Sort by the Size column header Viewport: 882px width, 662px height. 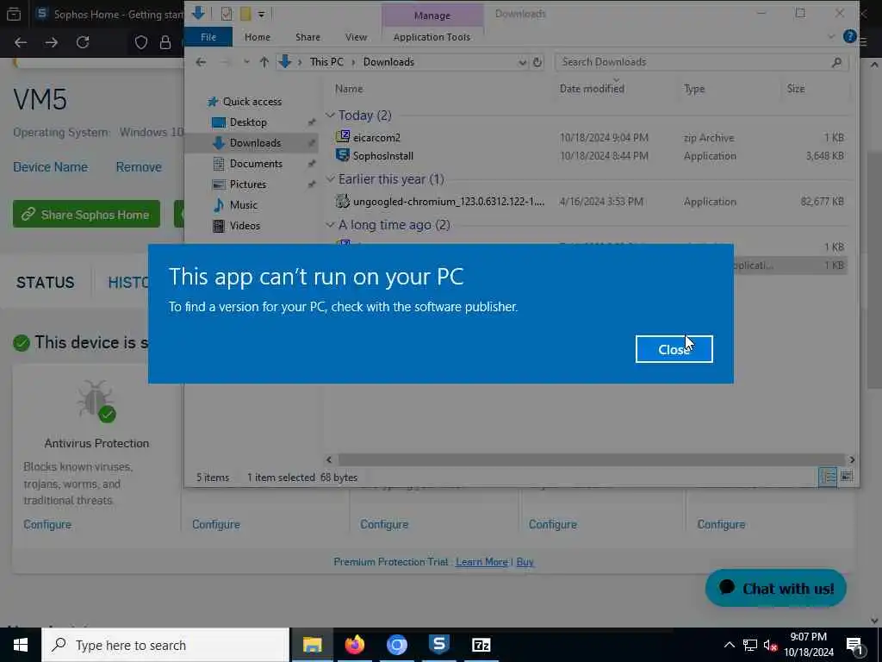coord(795,89)
